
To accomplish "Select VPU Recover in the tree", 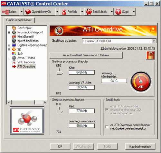I will tap(26, 62).
